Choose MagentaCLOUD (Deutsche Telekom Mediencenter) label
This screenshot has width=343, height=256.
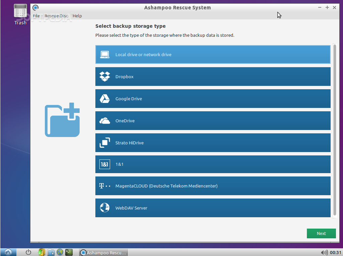coord(166,186)
